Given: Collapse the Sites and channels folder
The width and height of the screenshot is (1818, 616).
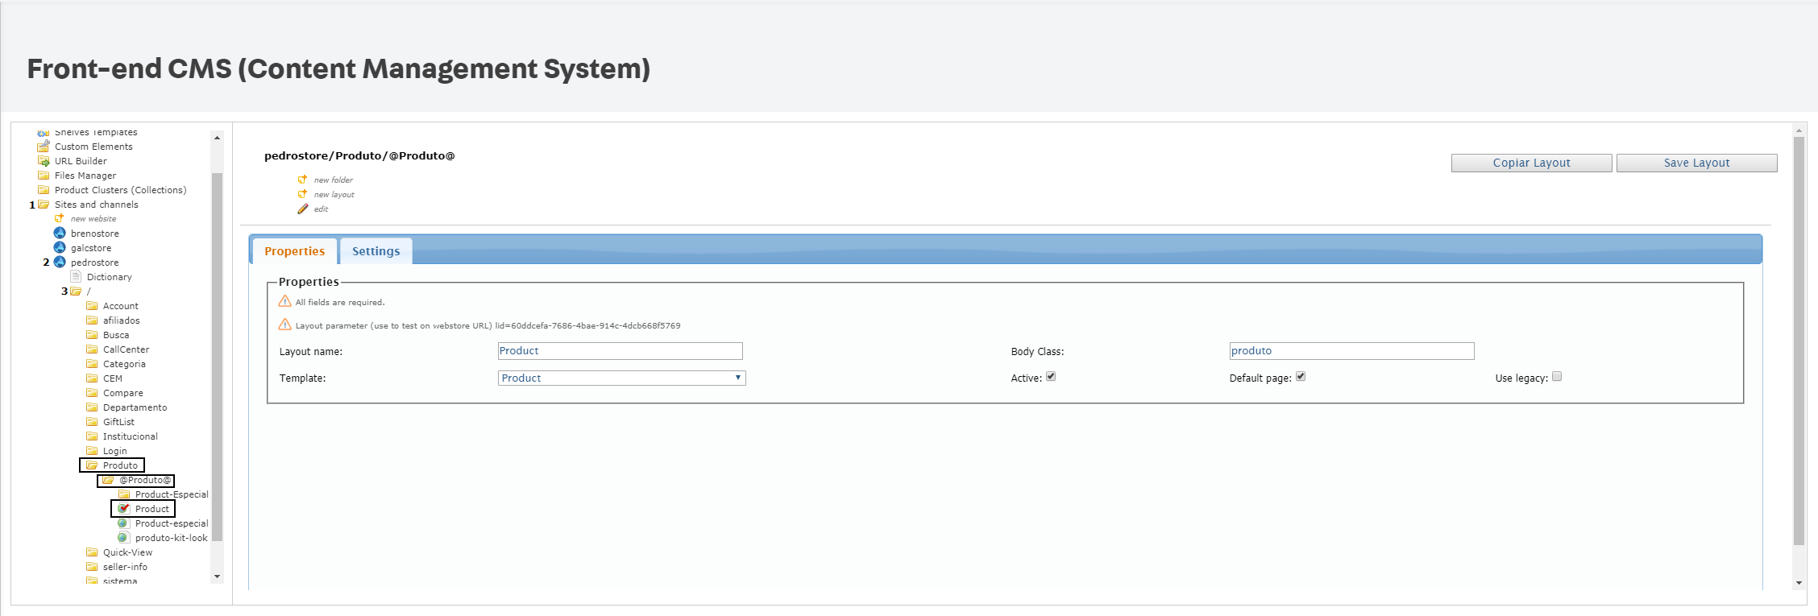Looking at the screenshot, I should [44, 205].
